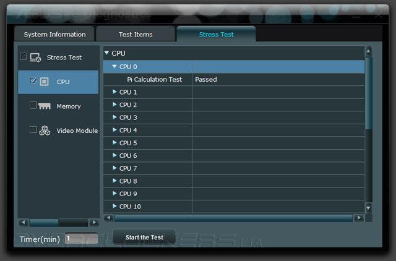
Task: Check the Video Module checkbox
Action: (33, 130)
